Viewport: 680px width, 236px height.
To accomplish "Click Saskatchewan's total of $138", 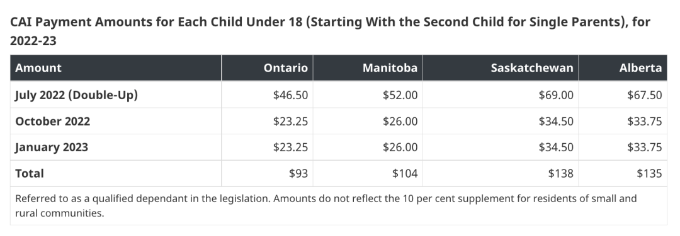I will pos(561,173).
